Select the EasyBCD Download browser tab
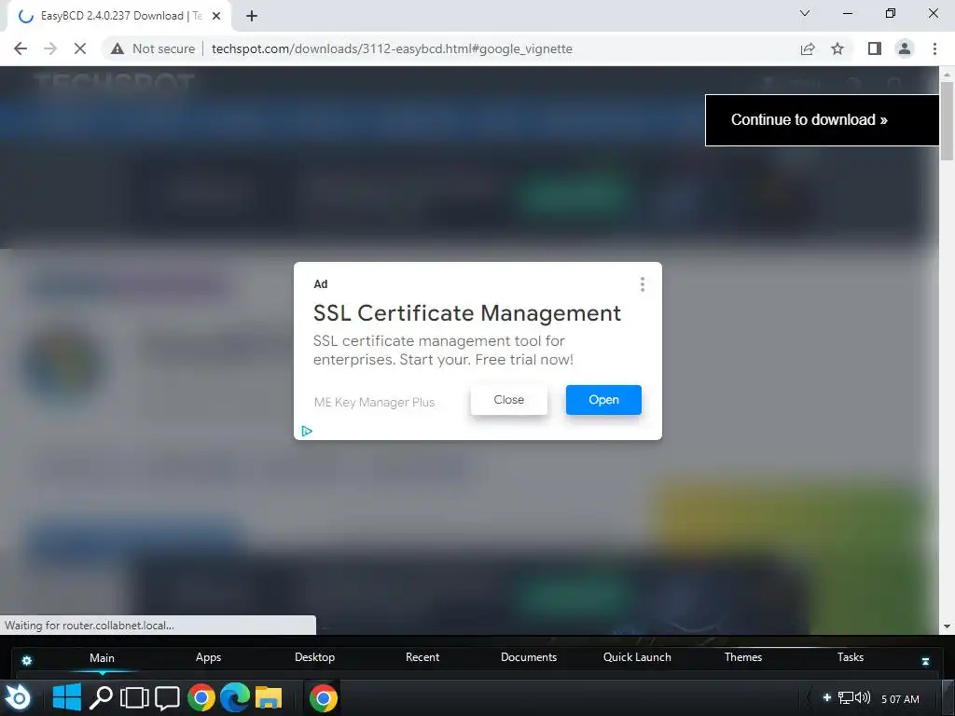The image size is (955, 716). point(119,16)
